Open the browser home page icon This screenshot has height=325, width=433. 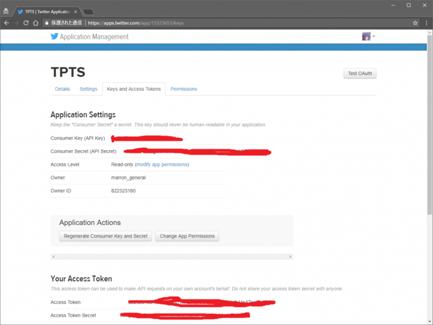pos(36,23)
